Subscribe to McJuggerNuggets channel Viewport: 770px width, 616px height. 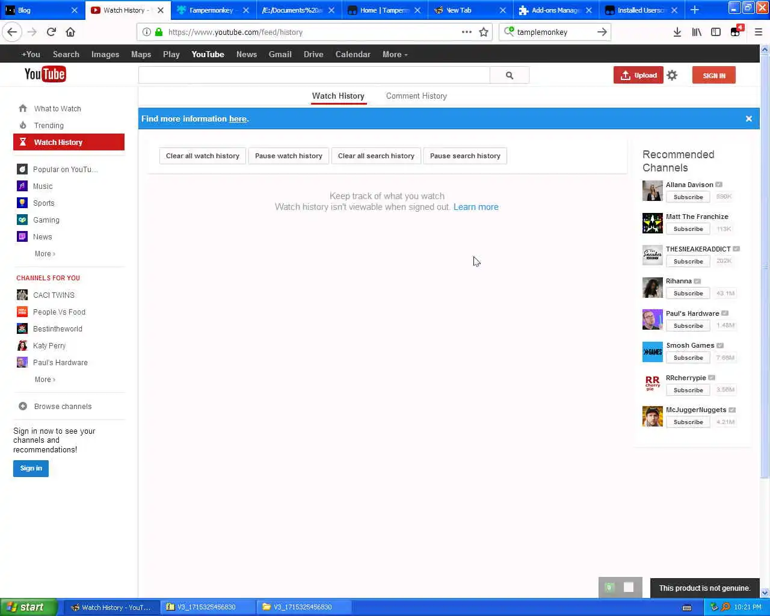click(688, 422)
